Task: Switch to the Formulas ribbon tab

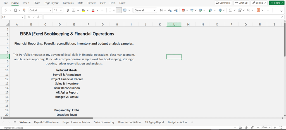Action: click(x=68, y=3)
